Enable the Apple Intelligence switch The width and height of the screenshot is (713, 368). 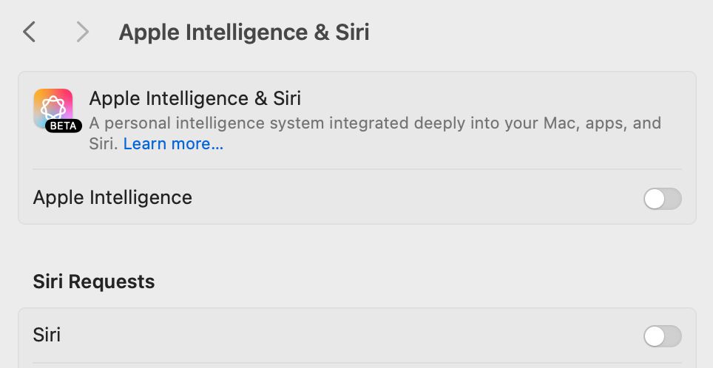click(663, 199)
